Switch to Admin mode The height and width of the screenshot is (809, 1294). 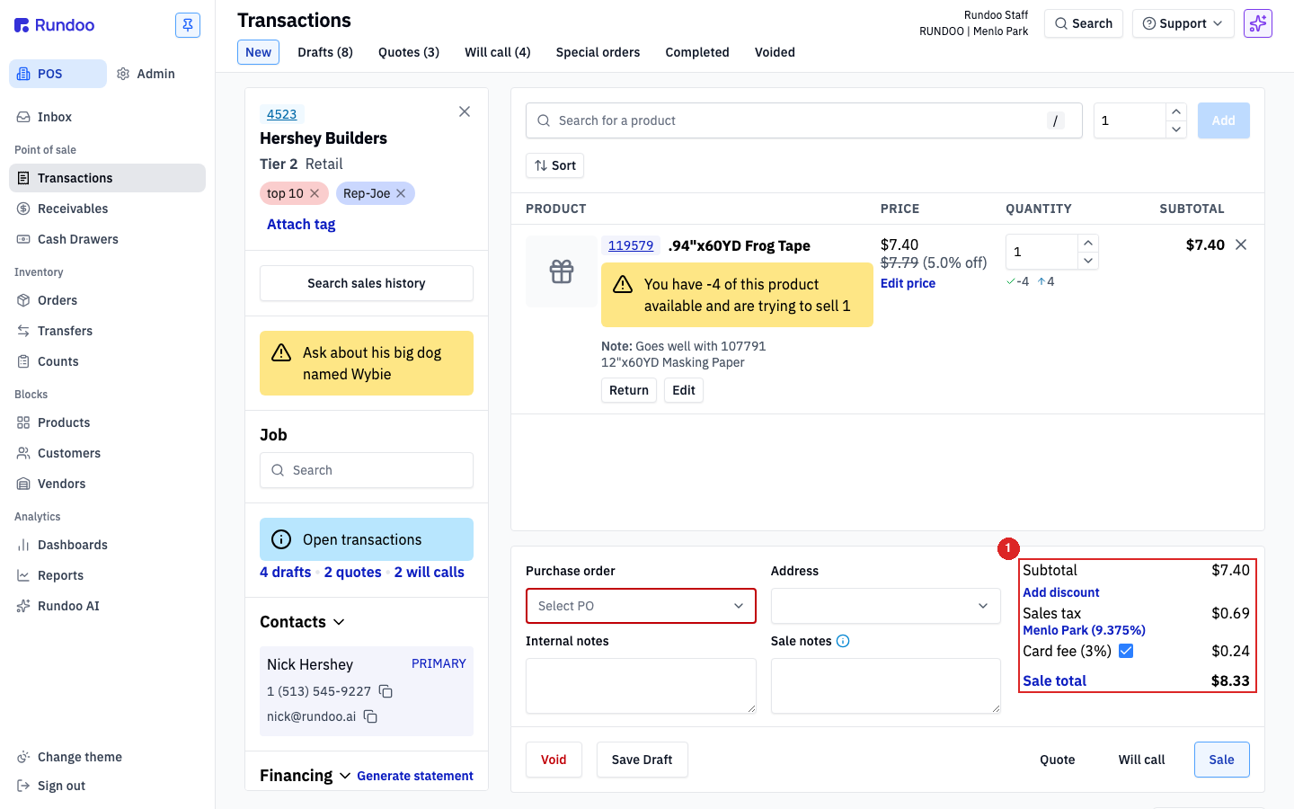click(146, 74)
